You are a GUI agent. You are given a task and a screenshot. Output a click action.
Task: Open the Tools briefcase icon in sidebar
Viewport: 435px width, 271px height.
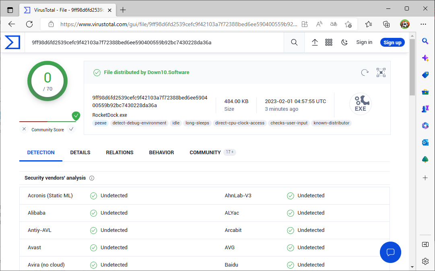pos(425,92)
